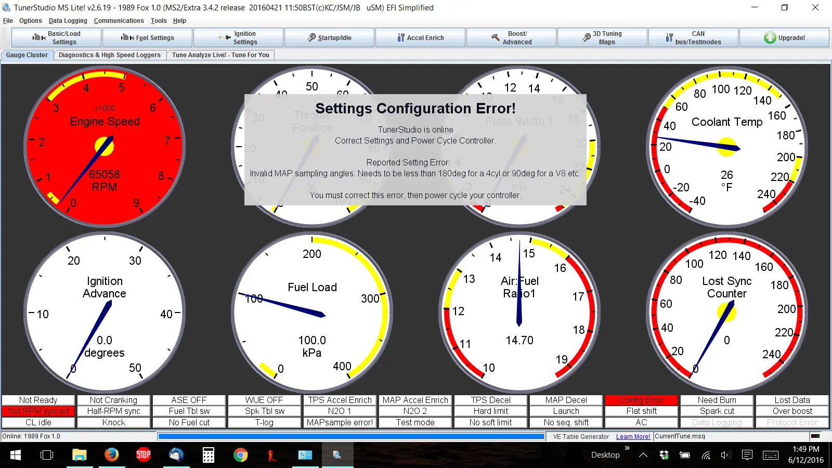Click the Settings Configuration Error message
Image resolution: width=832 pixels, height=468 pixels.
pos(415,150)
